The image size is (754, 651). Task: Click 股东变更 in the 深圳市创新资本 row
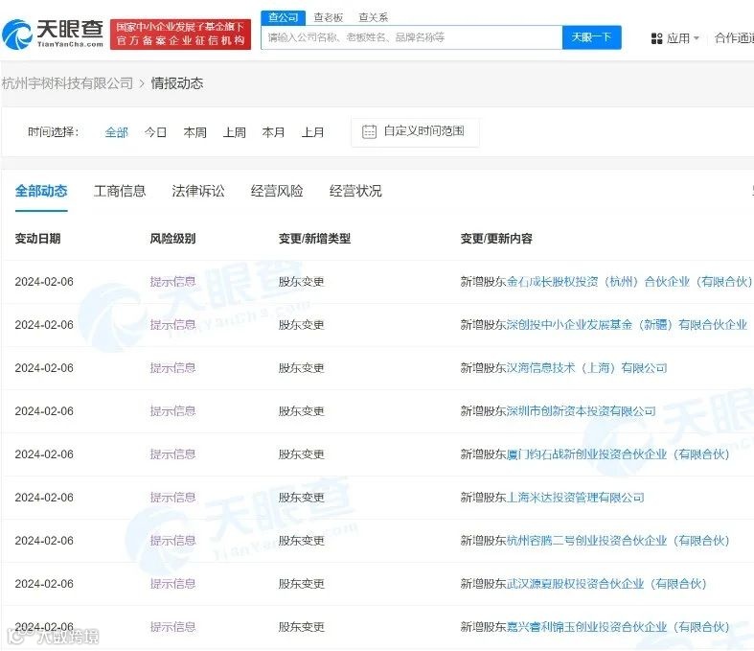(x=302, y=411)
